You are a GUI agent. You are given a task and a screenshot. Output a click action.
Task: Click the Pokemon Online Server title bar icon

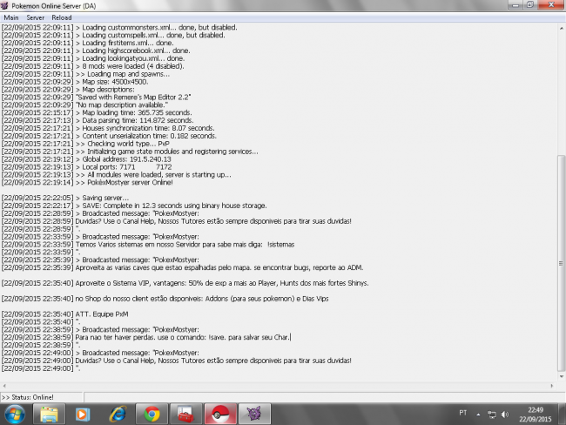[x=4, y=5]
